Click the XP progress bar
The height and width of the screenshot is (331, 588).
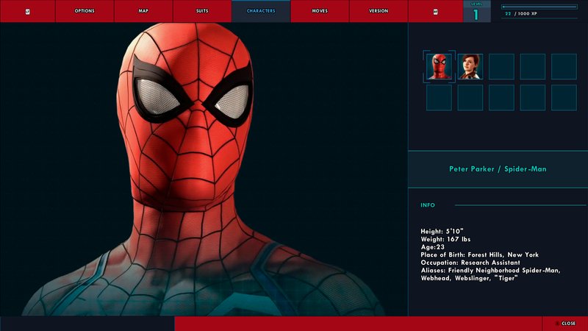(x=539, y=7)
